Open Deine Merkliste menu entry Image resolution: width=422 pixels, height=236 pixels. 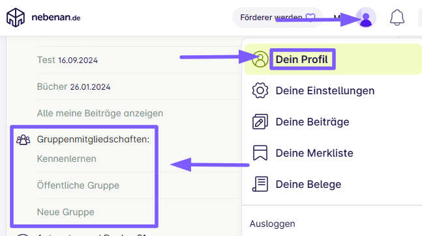[333, 153]
